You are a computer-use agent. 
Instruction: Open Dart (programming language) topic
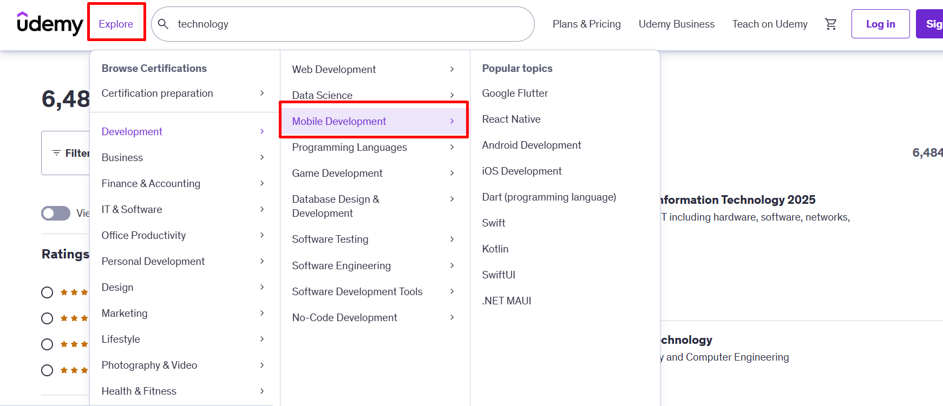point(549,197)
